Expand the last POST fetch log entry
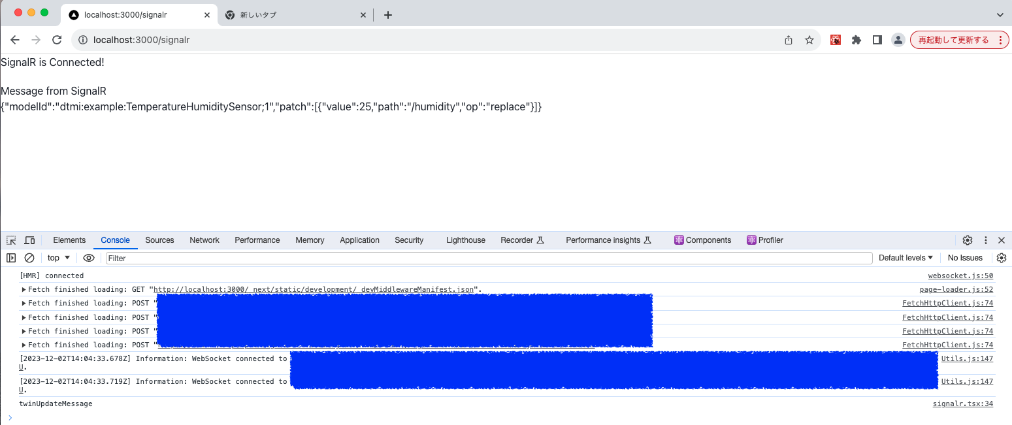 tap(24, 345)
